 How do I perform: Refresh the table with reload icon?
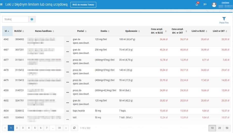click(x=74, y=128)
